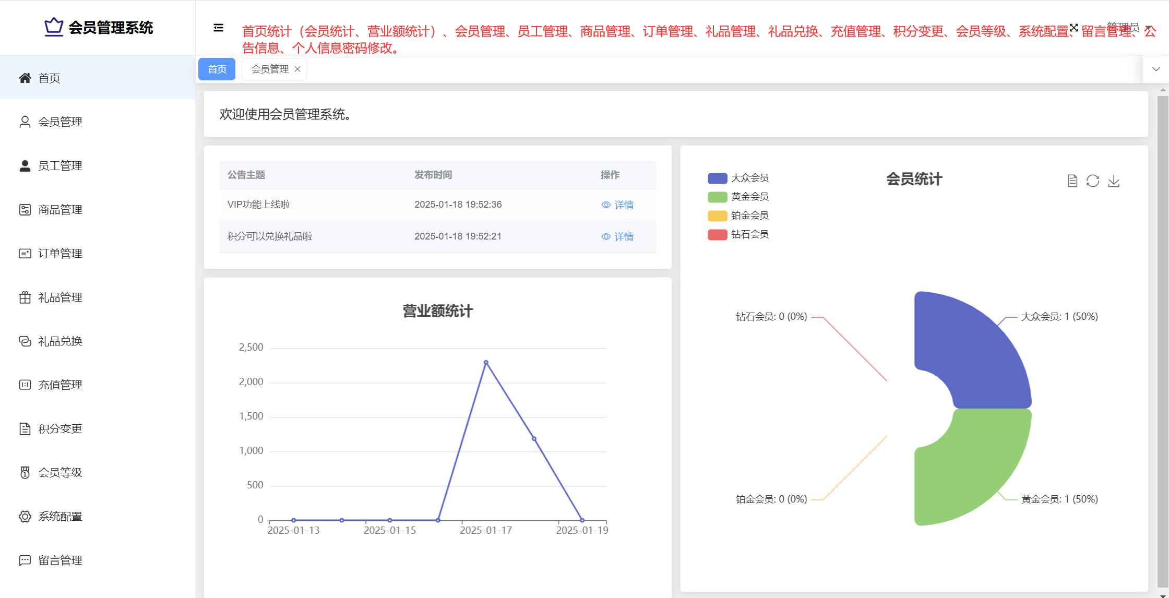The width and height of the screenshot is (1169, 598).
Task: Switch to the 首页 tab
Action: point(217,69)
